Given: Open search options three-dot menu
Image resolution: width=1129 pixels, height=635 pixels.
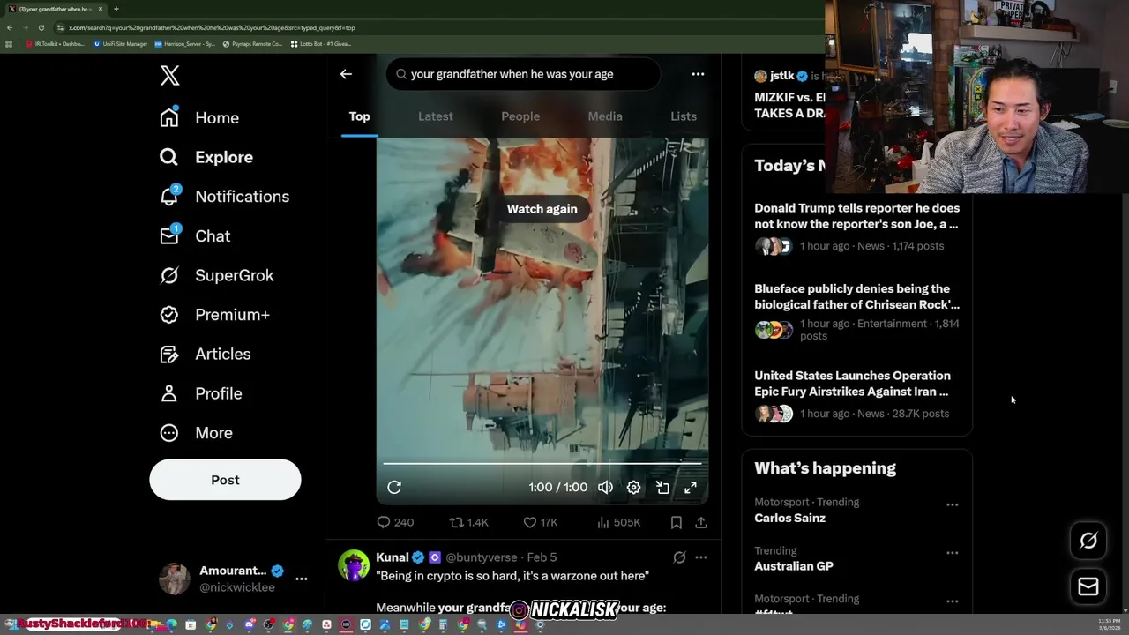Looking at the screenshot, I should pyautogui.click(x=698, y=74).
